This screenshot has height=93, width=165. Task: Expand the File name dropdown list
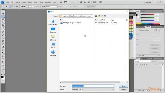pos(113,86)
